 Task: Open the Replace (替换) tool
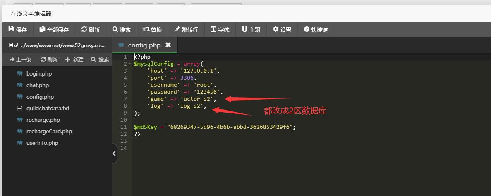pyautogui.click(x=152, y=30)
